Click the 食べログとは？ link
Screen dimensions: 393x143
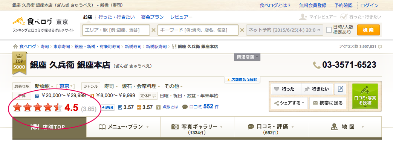pyautogui.click(x=275, y=5)
